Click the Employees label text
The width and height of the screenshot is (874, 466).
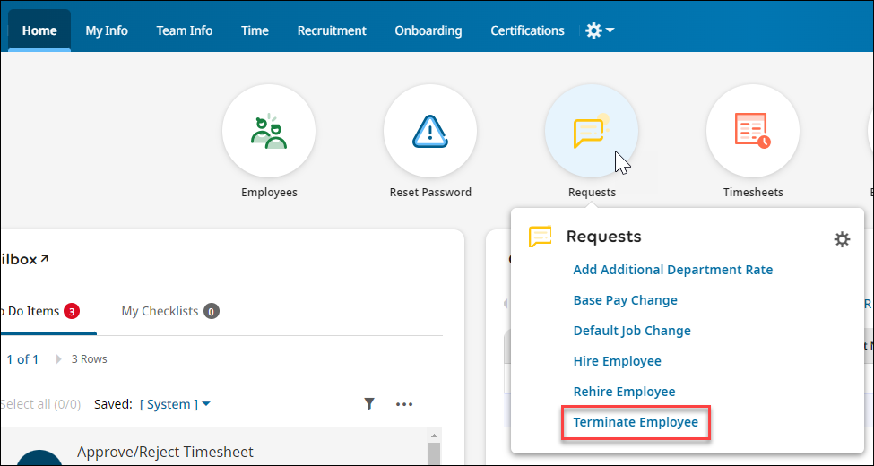click(269, 193)
